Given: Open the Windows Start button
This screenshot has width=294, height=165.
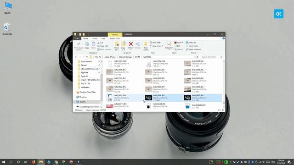Looking at the screenshot, I should 3,162.
